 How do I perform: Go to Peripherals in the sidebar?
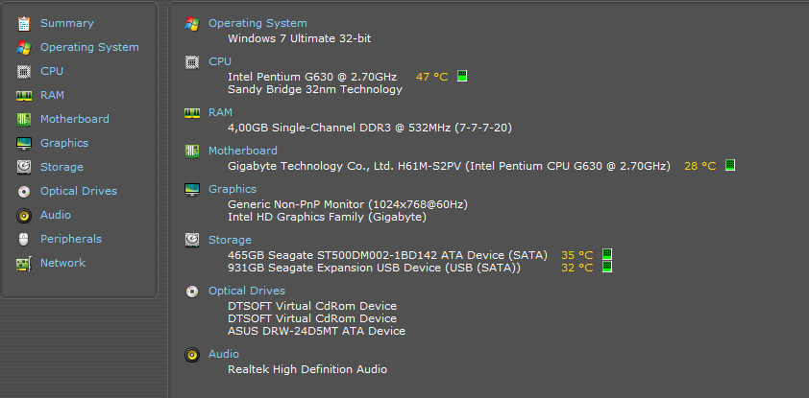pyautogui.click(x=70, y=239)
